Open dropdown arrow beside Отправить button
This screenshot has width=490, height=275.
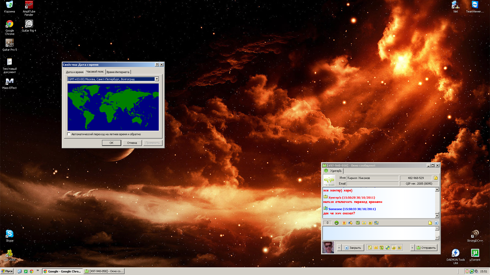[x=412, y=248]
